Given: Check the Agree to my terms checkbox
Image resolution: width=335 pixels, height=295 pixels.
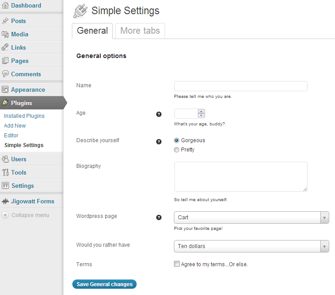Looking at the screenshot, I should (x=177, y=264).
